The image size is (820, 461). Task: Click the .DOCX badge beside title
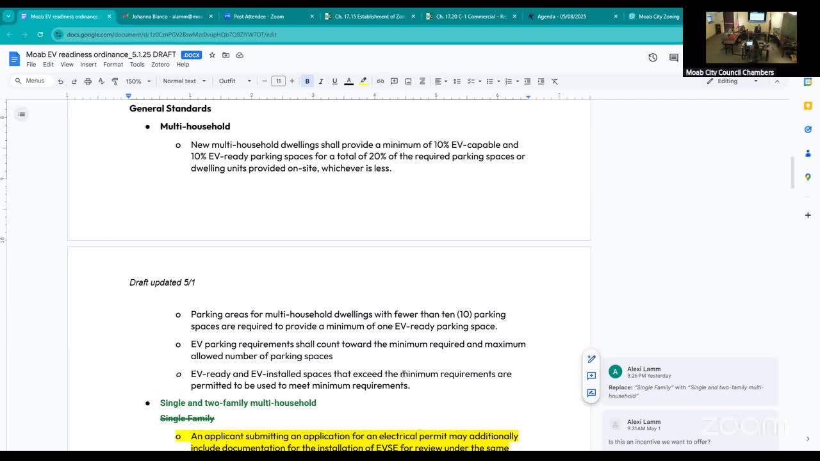click(191, 55)
